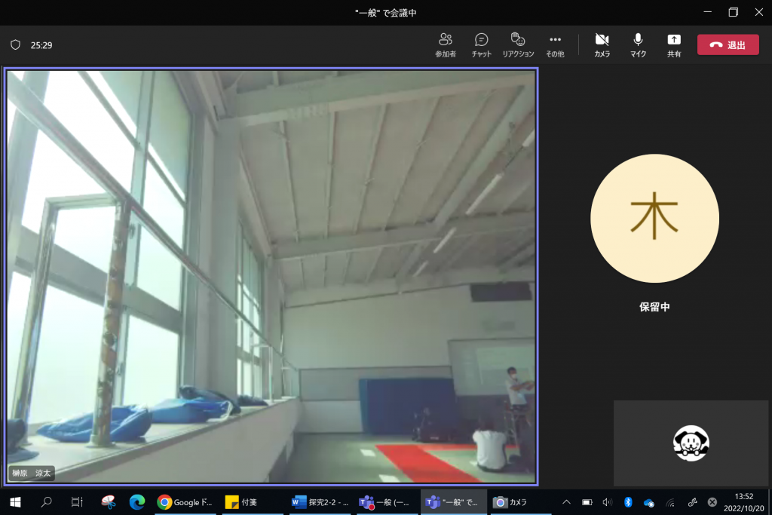The height and width of the screenshot is (515, 772).
Task: Click the shield security icon beside the timer
Action: point(15,45)
